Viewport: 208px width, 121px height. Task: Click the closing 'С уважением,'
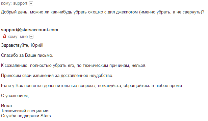15,96
